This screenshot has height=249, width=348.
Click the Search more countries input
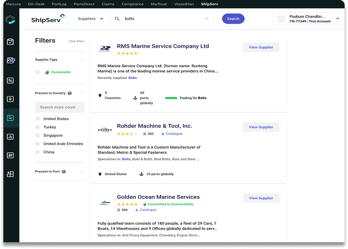click(59, 107)
